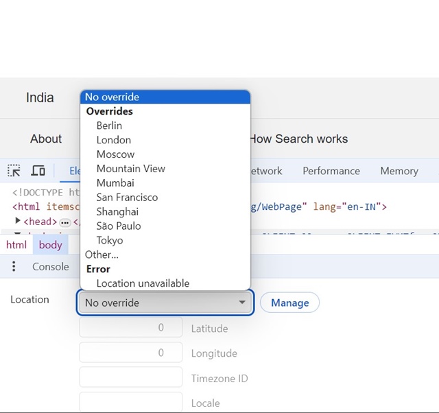Switch to the Performance tab
The image size is (439, 413).
331,171
